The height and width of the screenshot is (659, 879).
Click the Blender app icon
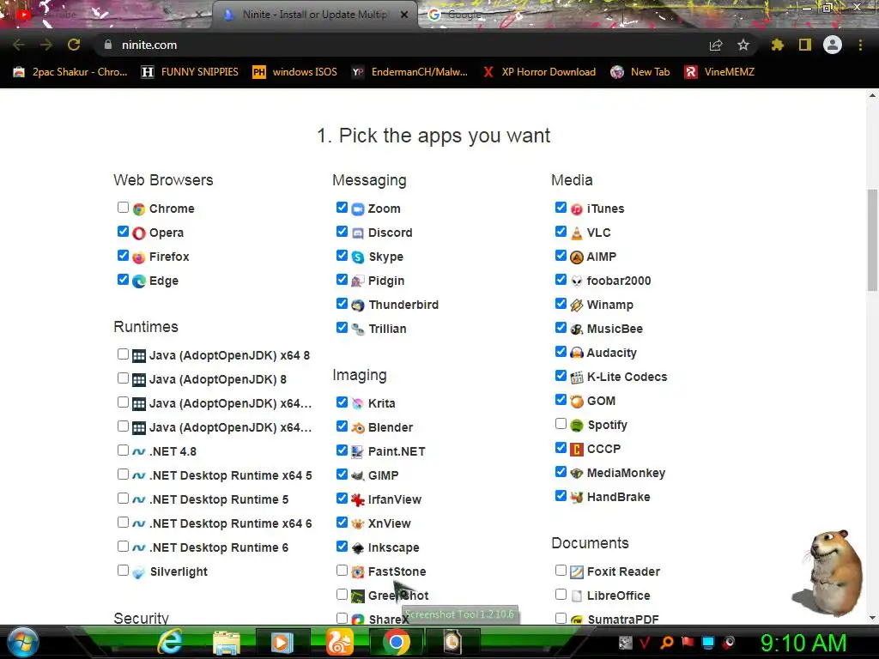click(x=358, y=428)
